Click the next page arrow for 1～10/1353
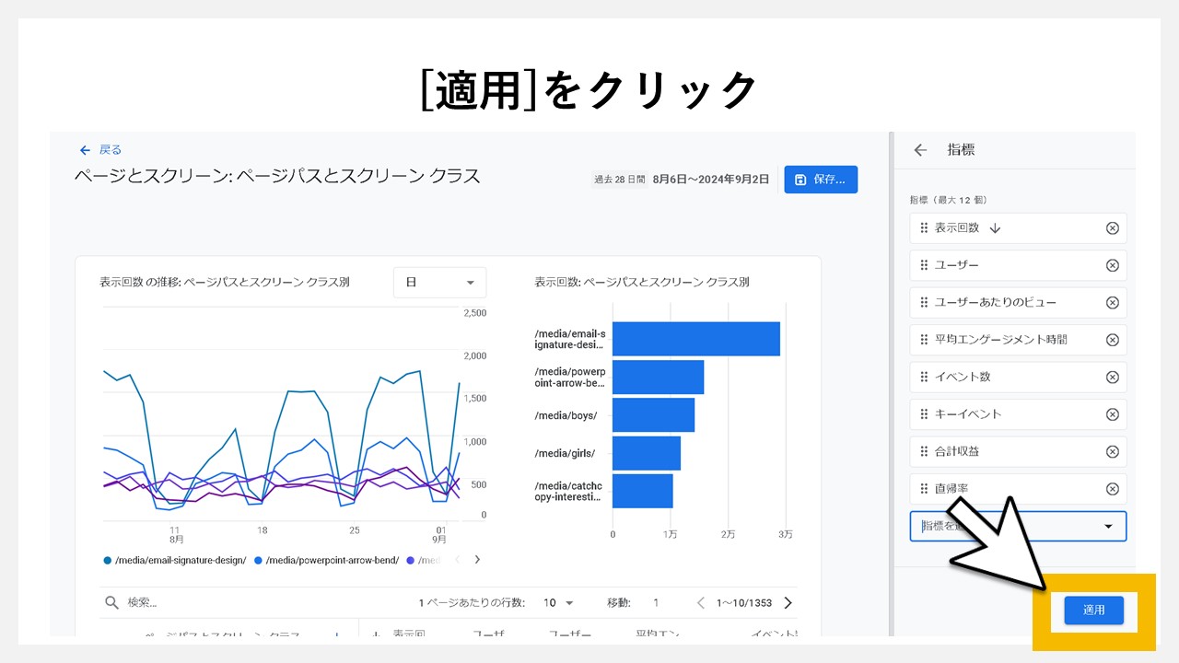1179x663 pixels. [788, 602]
